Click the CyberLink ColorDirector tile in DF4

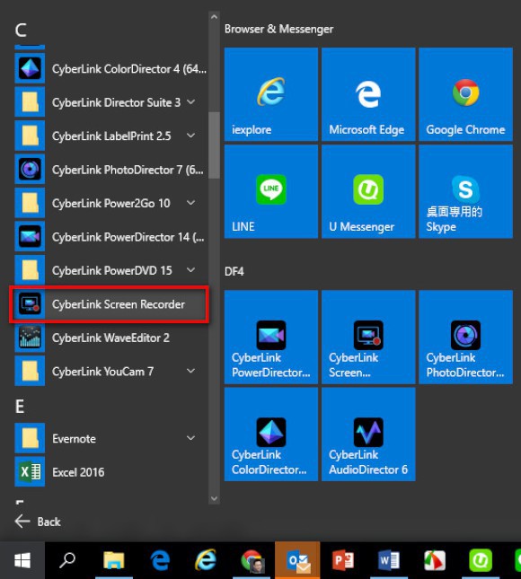pyautogui.click(x=271, y=434)
